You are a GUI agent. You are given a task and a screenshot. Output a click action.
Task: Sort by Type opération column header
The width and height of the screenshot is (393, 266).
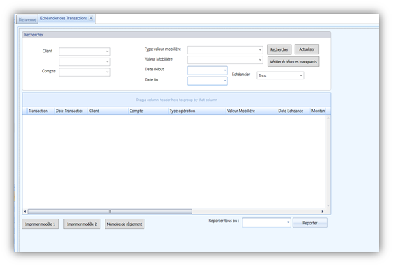tap(197, 111)
